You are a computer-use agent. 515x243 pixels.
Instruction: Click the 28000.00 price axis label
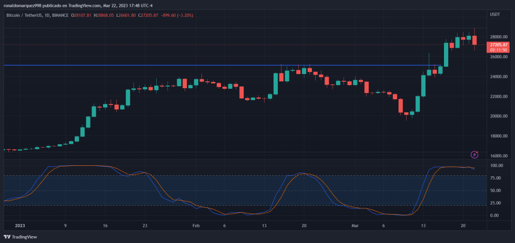coord(498,37)
